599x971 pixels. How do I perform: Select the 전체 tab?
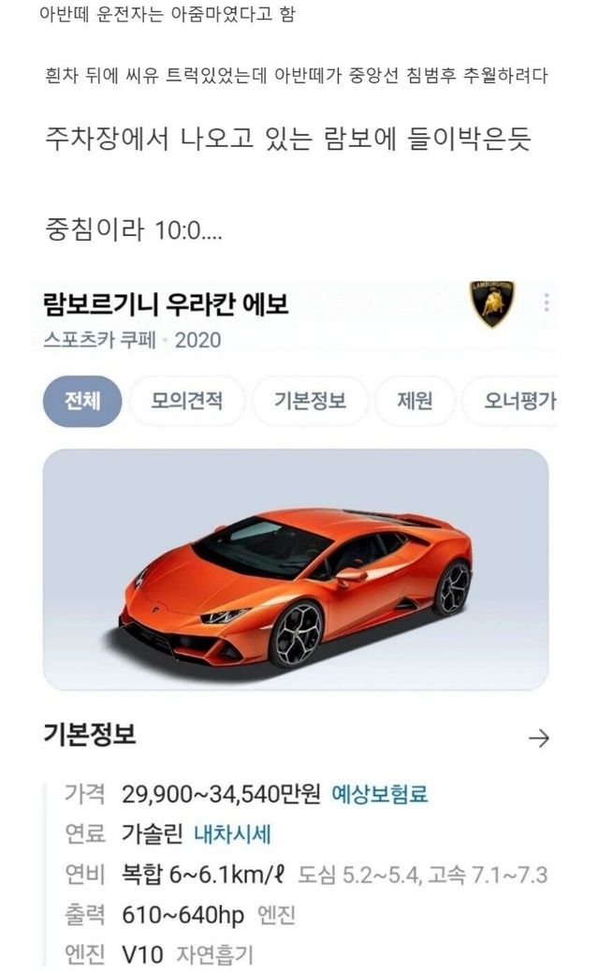coord(82,402)
